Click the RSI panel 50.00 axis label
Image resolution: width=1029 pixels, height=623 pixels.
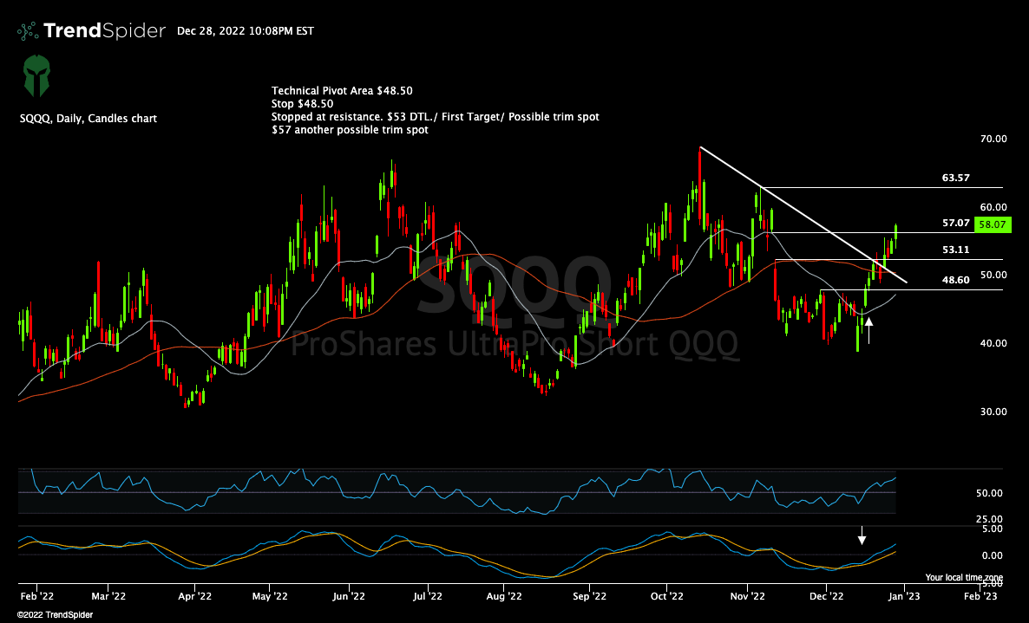pyautogui.click(x=989, y=493)
